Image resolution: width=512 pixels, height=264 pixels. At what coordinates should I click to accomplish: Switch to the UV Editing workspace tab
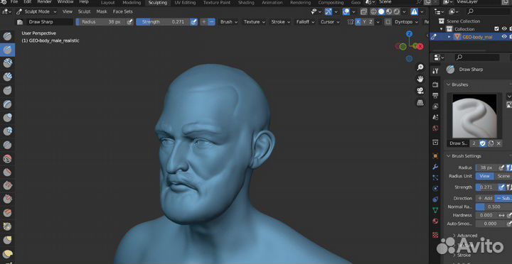[x=185, y=2]
